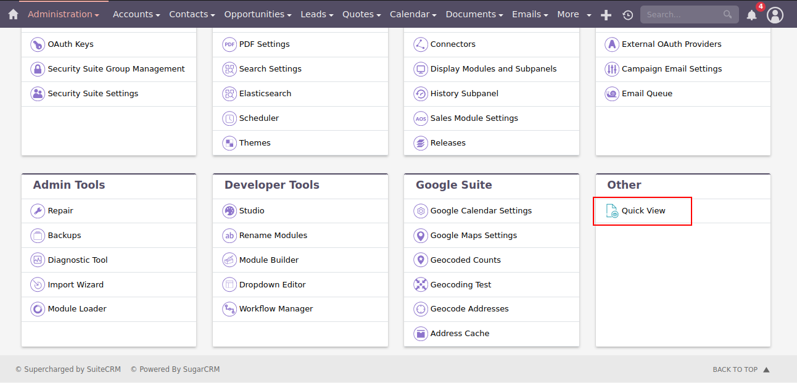Screen dimensions: 797x383
Task: Click the Email Queue icon
Action: (x=612, y=94)
